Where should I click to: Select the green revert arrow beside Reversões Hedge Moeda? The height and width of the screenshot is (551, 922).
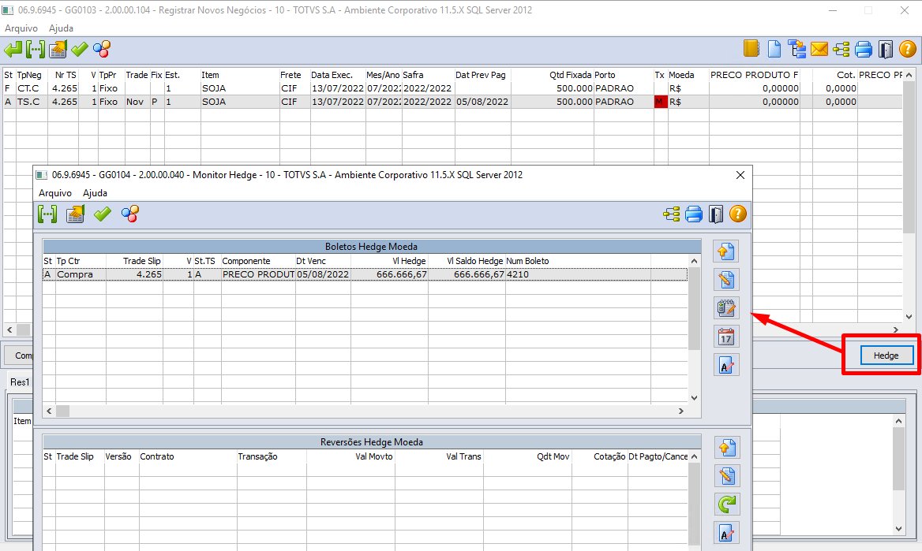tap(726, 504)
